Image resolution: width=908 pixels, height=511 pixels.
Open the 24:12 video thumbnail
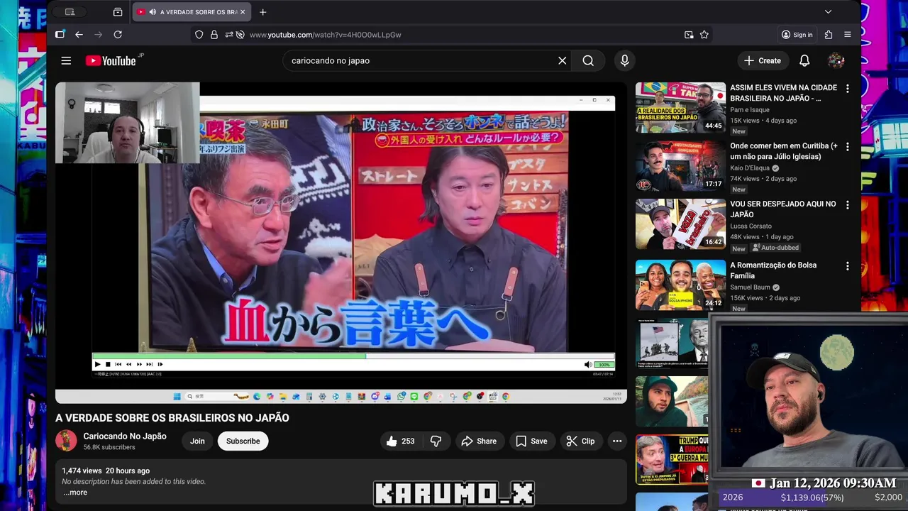[x=680, y=285]
